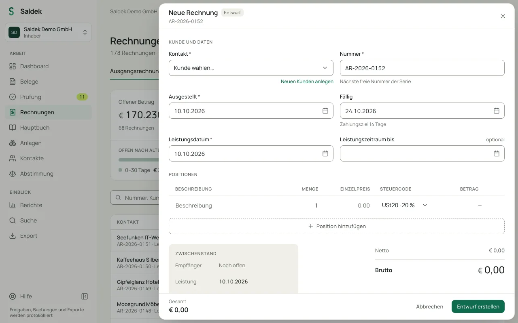The height and width of the screenshot is (323, 518).
Task: Collapse the sidebar with the panel icon
Action: tap(85, 296)
